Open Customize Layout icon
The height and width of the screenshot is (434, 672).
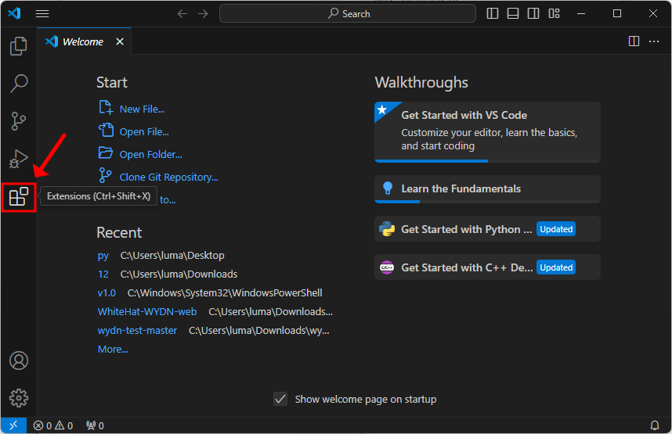(x=555, y=14)
